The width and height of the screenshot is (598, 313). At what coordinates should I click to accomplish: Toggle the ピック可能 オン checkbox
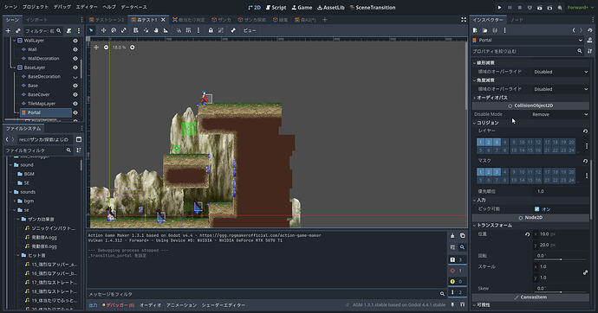537,209
